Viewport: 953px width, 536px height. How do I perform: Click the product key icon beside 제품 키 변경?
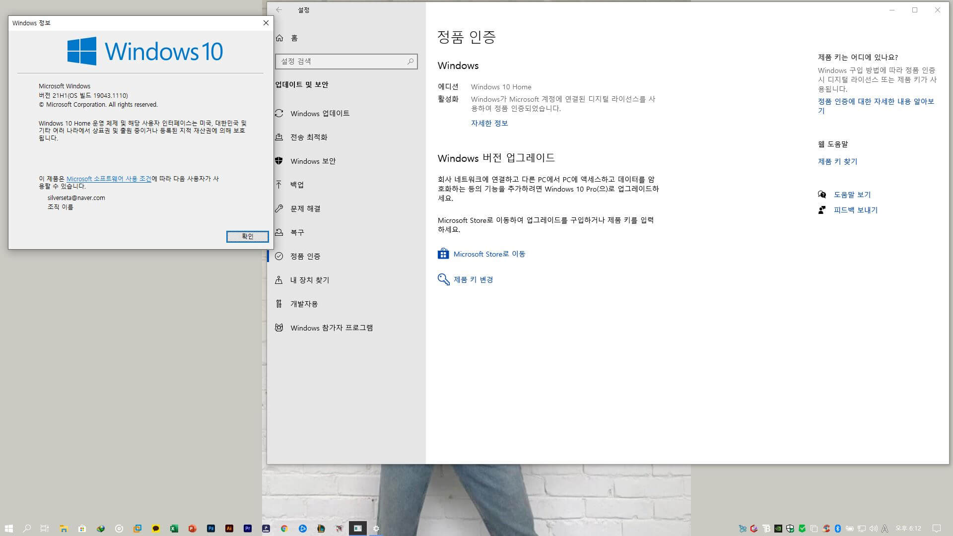click(443, 280)
